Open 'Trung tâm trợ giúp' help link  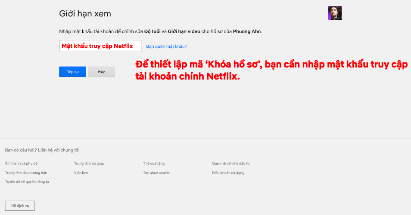coord(89,163)
